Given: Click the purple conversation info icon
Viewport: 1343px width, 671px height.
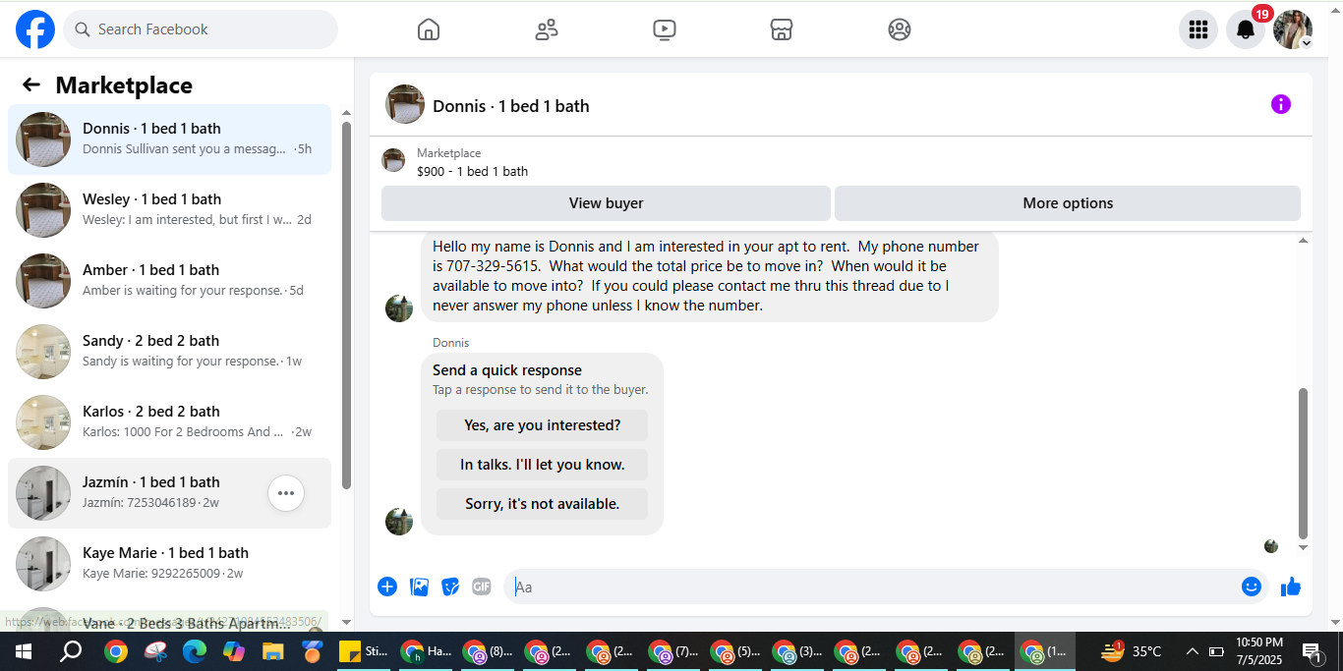Looking at the screenshot, I should pos(1281,104).
